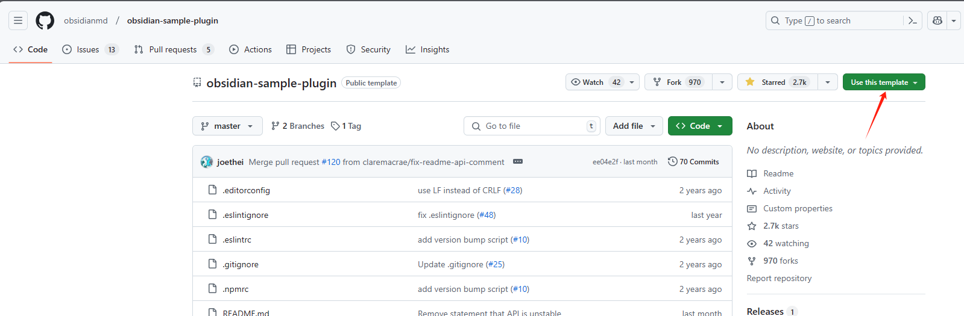964x316 pixels.
Task: Open the .editorconfig file
Action: (246, 190)
